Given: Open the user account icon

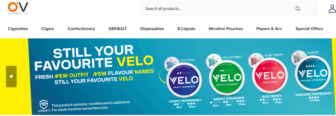Looking at the screenshot, I should pos(332,8).
